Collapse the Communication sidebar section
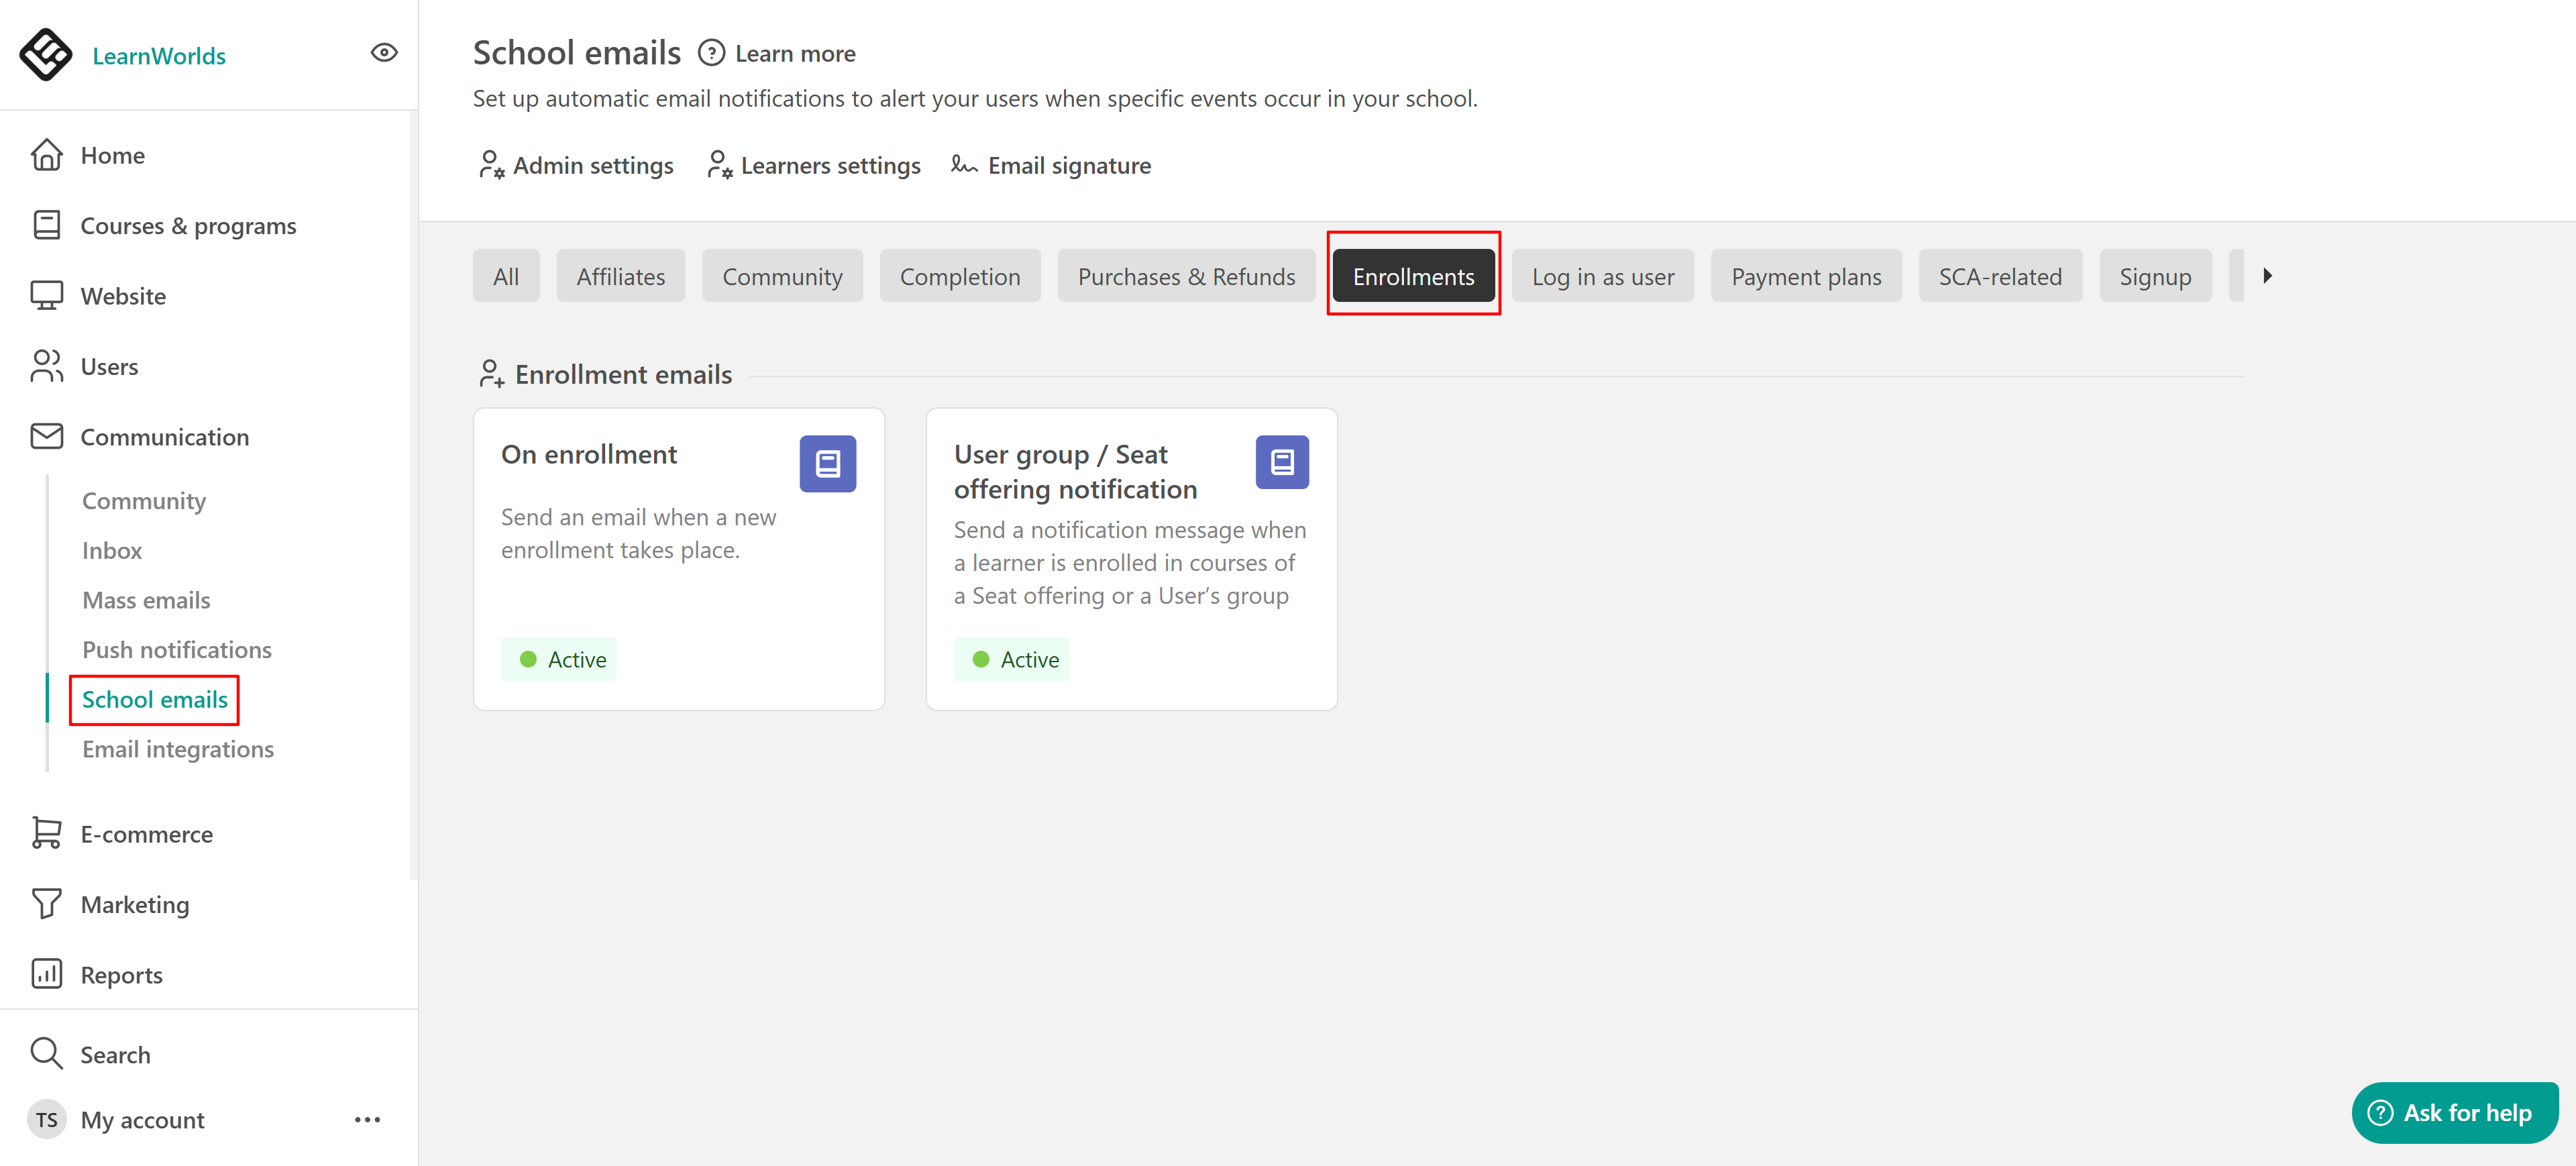 (164, 437)
